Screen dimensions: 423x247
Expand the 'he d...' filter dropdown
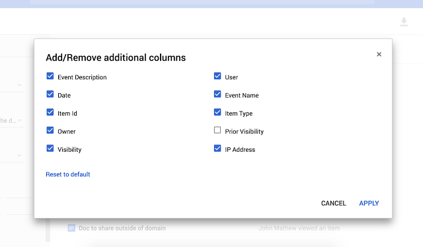click(20, 121)
